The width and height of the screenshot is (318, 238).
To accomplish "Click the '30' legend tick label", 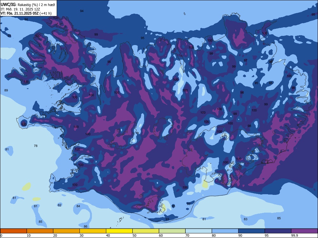I will [x=81, y=235].
